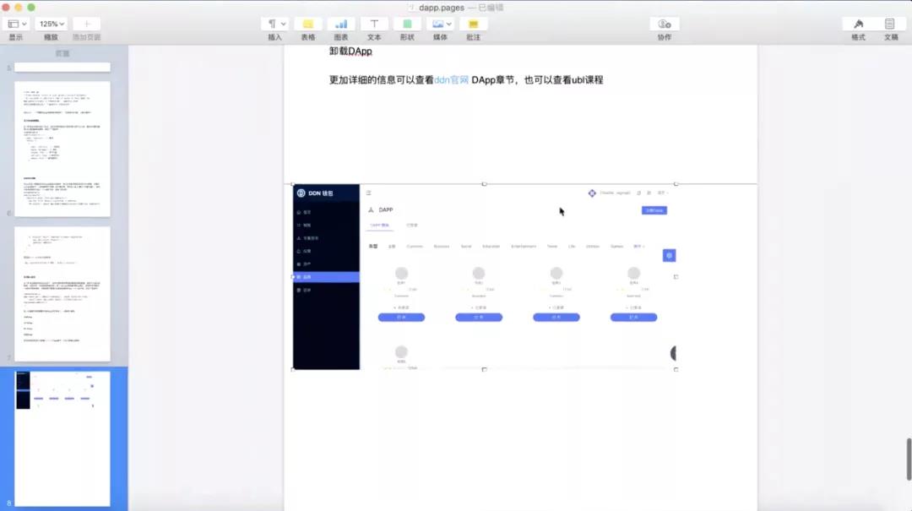This screenshot has width=912, height=511.
Task: Open the 显示 view options icon
Action: [x=12, y=23]
